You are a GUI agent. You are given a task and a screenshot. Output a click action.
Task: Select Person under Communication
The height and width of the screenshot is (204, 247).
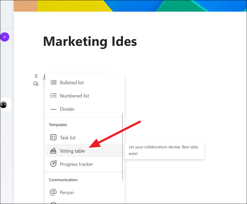point(84,193)
